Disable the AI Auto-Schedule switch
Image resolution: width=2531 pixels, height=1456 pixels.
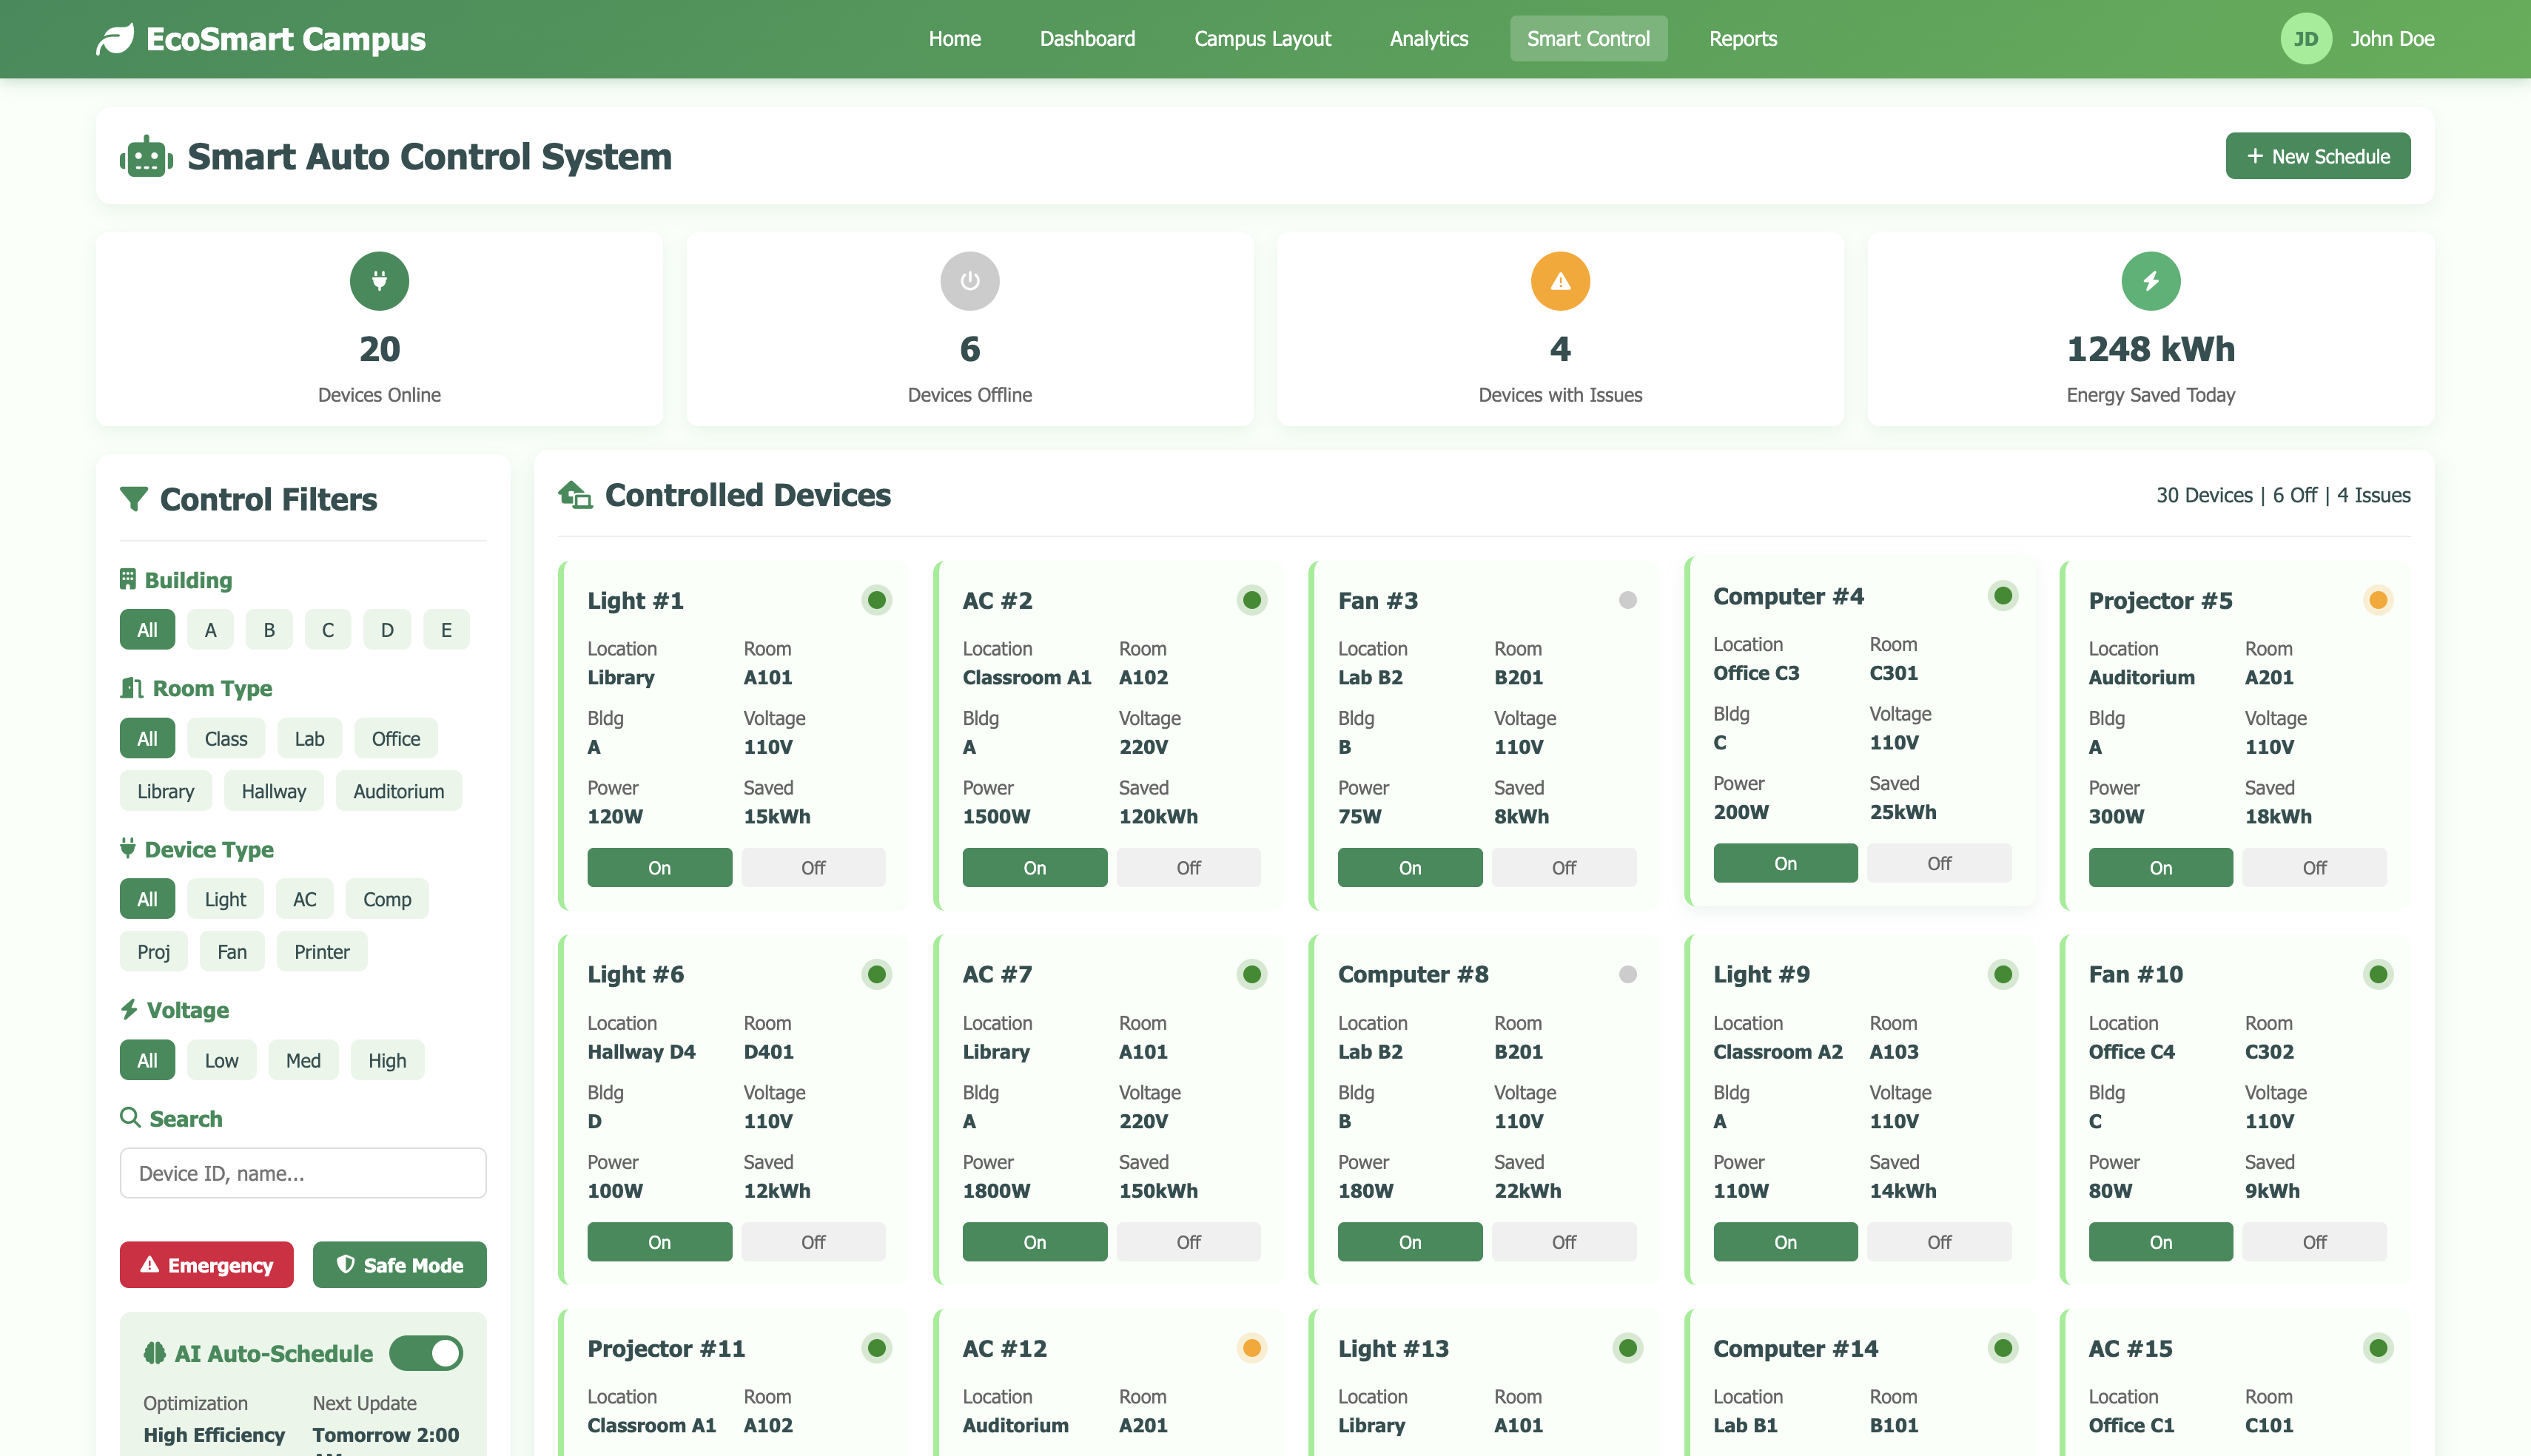tap(426, 1353)
